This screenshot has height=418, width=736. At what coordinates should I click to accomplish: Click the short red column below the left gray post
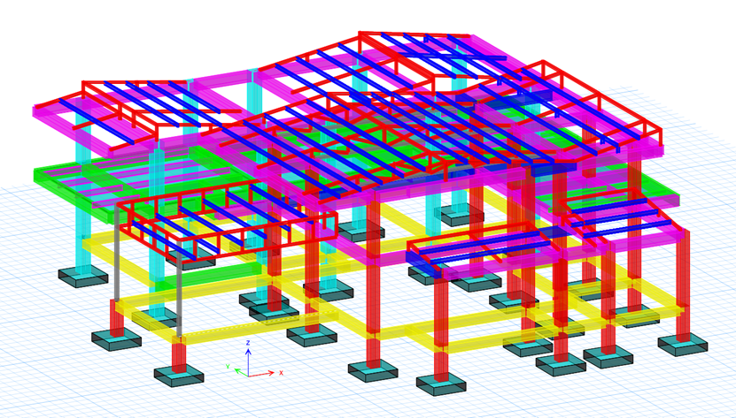[x=117, y=318]
